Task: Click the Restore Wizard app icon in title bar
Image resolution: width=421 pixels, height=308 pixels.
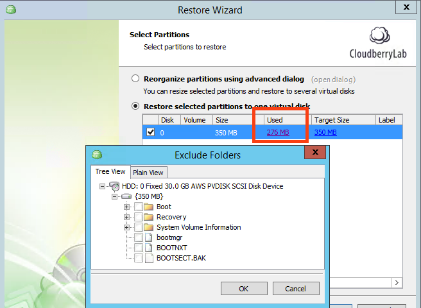Action: [x=11, y=10]
